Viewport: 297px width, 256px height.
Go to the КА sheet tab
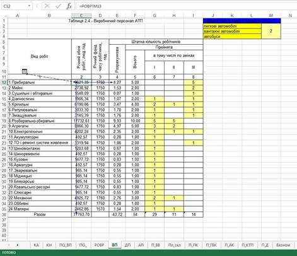(x=37, y=245)
